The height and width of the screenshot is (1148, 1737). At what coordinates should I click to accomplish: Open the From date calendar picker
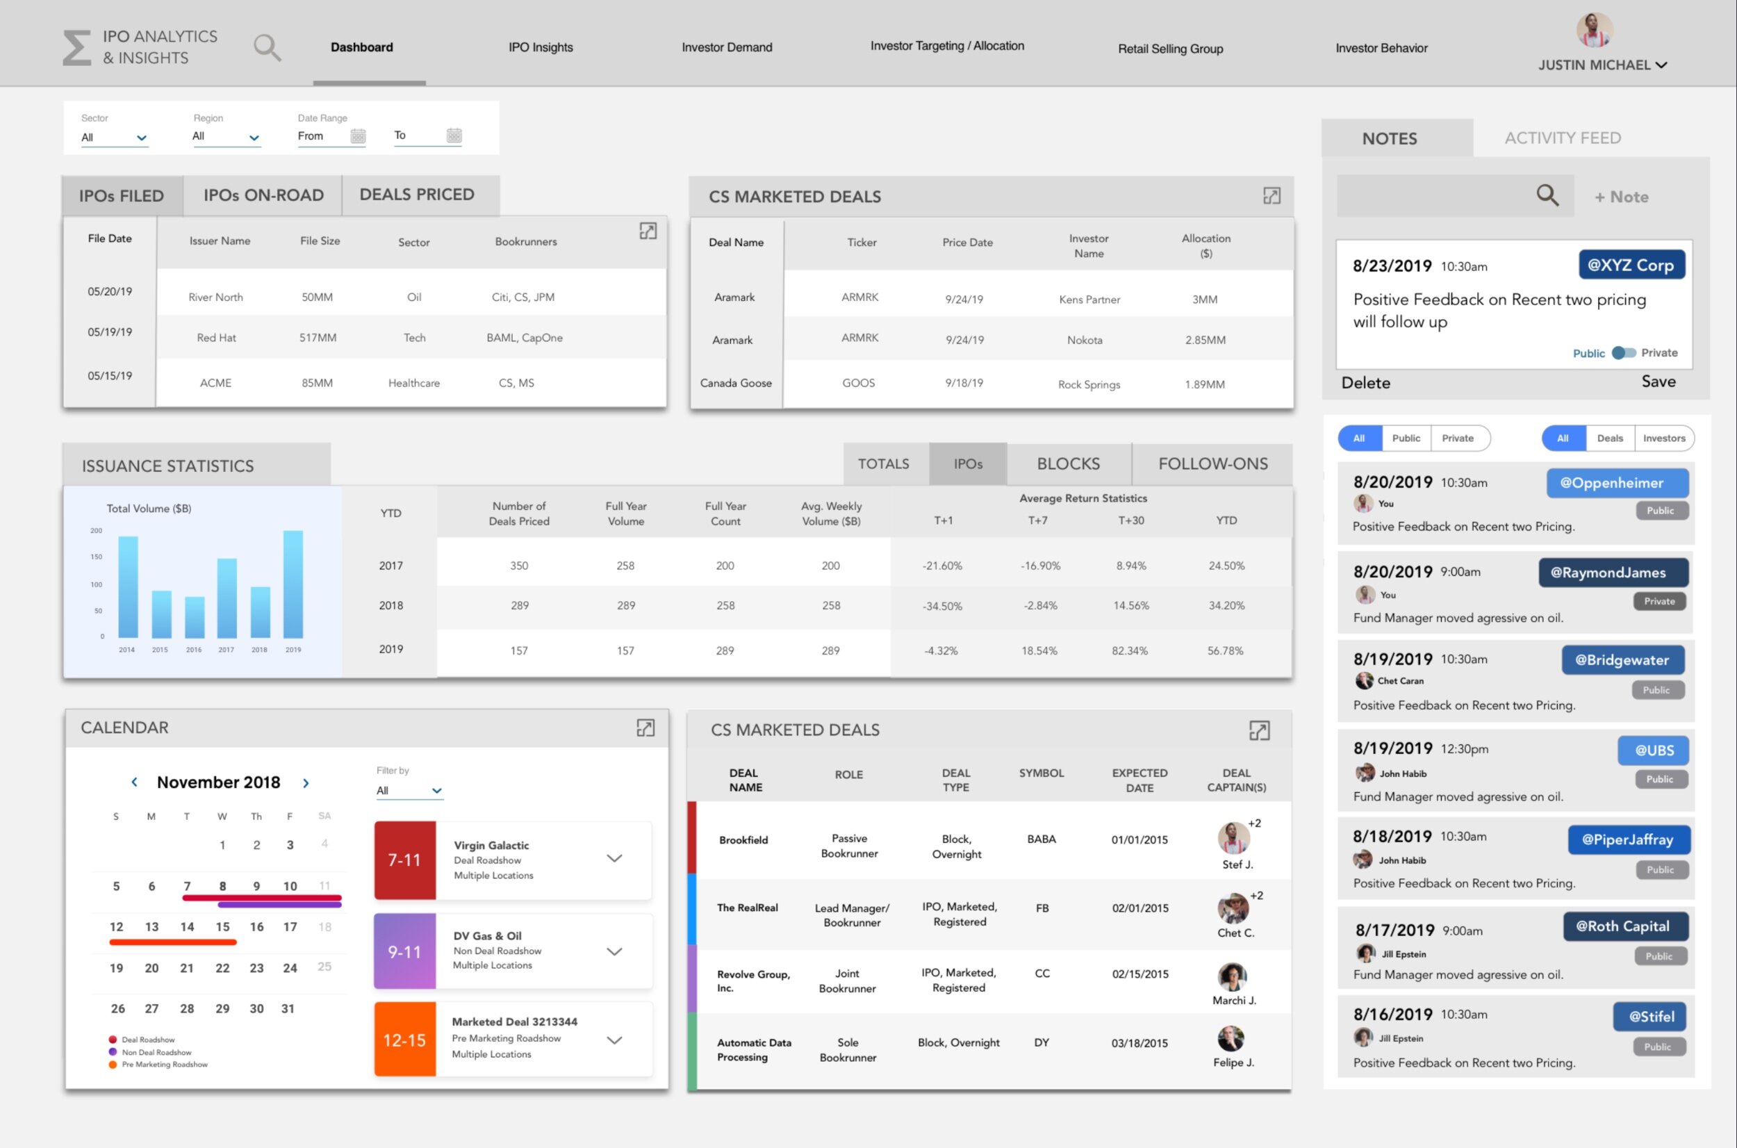point(358,136)
